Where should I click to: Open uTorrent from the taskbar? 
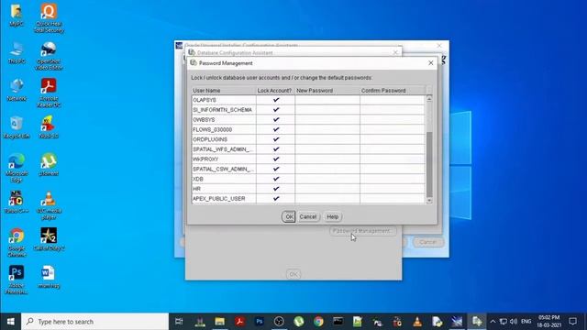coord(299,322)
